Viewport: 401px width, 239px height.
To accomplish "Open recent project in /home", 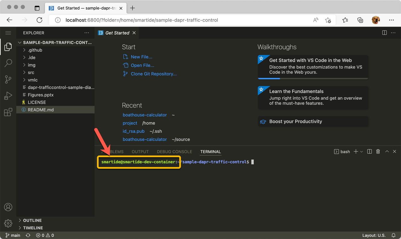I will (130, 123).
